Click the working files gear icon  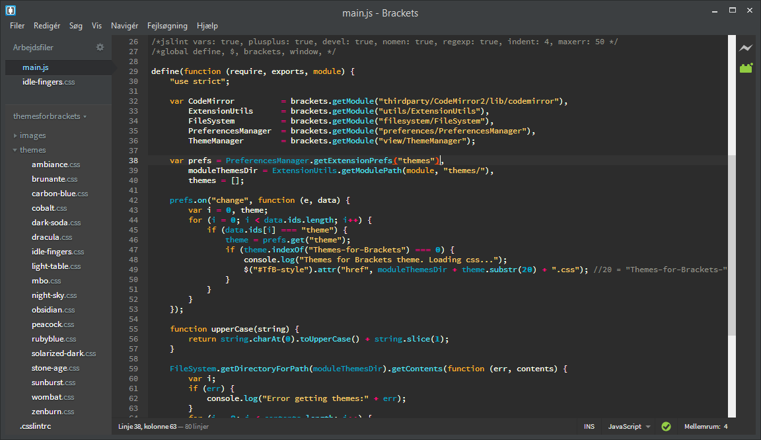pyautogui.click(x=100, y=48)
